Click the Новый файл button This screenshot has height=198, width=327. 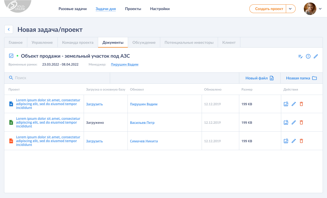tap(259, 78)
